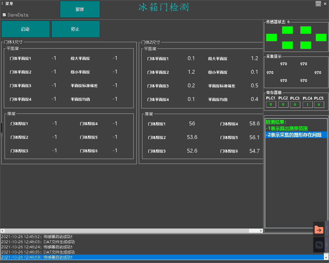The height and width of the screenshot is (263, 329).
Task: Click the leftmost green sensor status indicator
Action: 271,37
